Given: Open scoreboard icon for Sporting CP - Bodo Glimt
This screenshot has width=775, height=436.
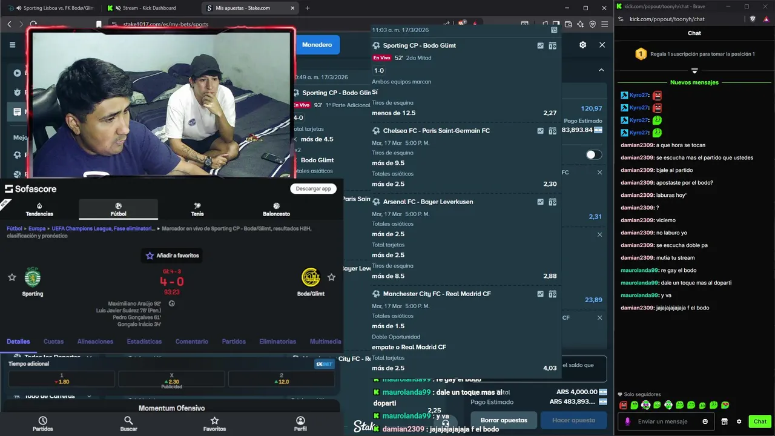Looking at the screenshot, I should tap(552, 45).
